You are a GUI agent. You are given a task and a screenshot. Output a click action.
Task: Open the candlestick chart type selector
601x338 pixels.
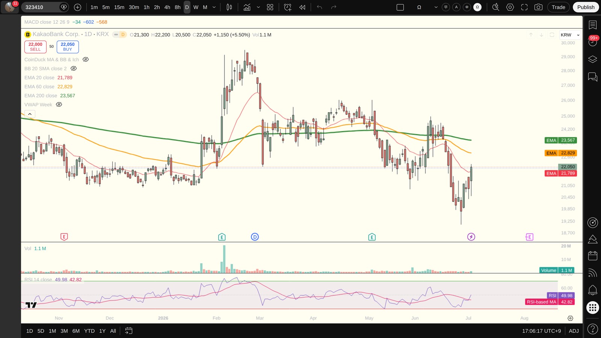coord(229,7)
